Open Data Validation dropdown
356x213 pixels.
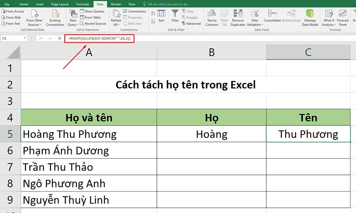[254, 18]
